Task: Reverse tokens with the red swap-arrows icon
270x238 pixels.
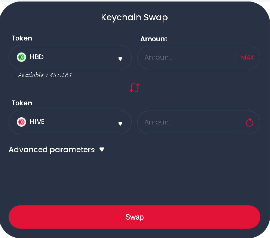Action: tap(135, 88)
